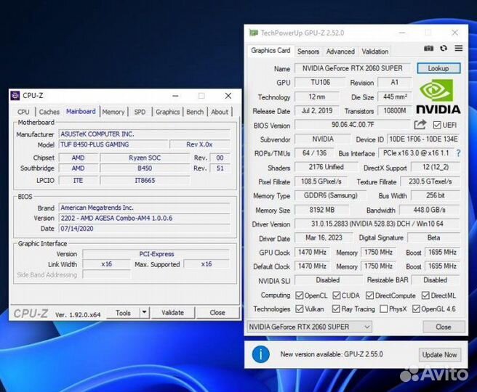Click the motherboard Model field TUF B450-PLUS GAMING
This screenshot has height=392, width=477.
(113, 144)
